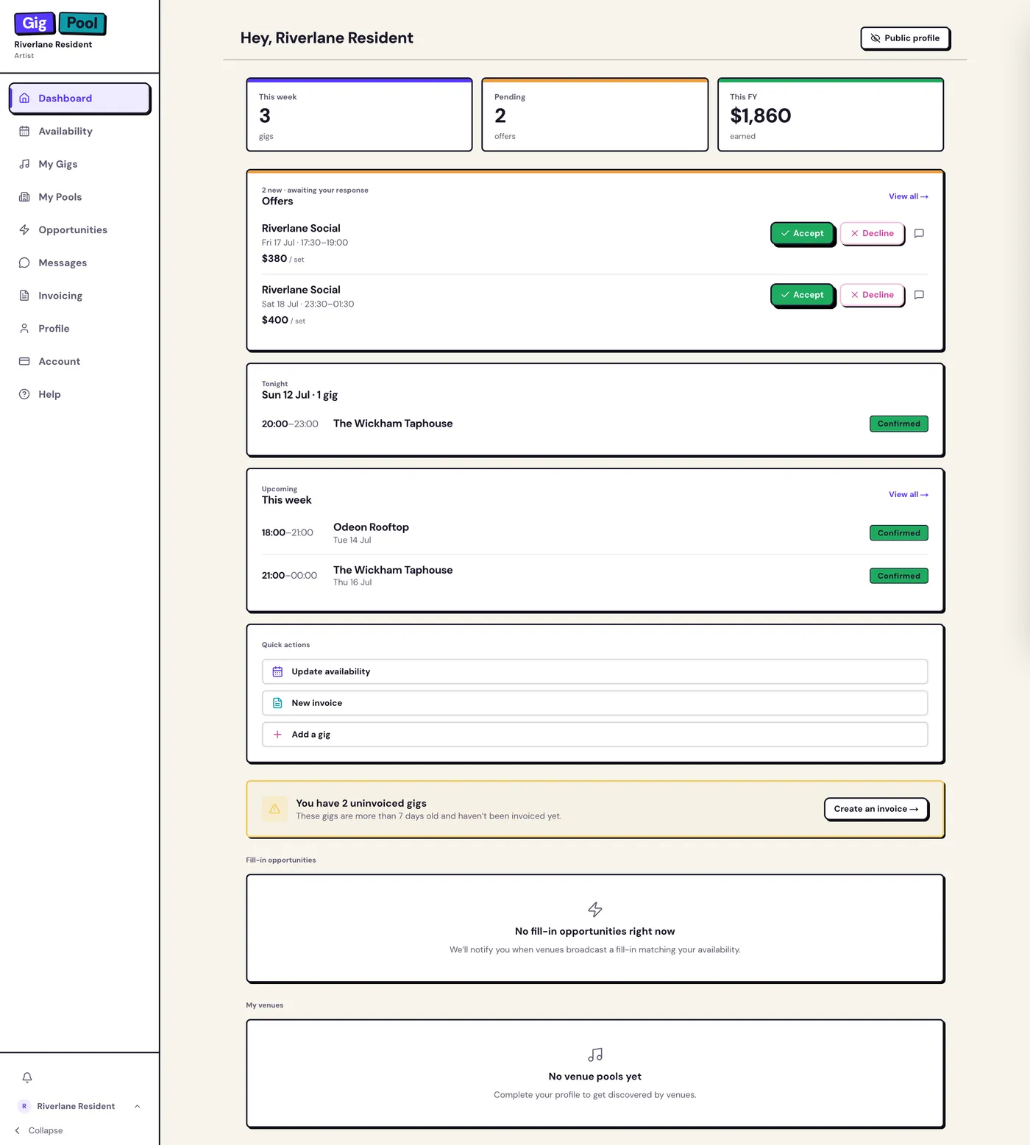Open Messages menu item
This screenshot has height=1145, width=1030.
[x=79, y=263]
